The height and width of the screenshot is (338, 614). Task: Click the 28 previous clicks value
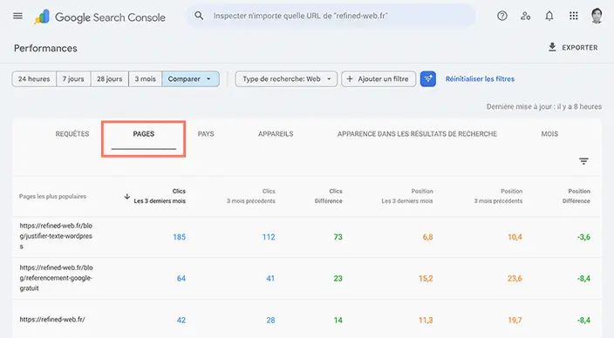(270, 320)
